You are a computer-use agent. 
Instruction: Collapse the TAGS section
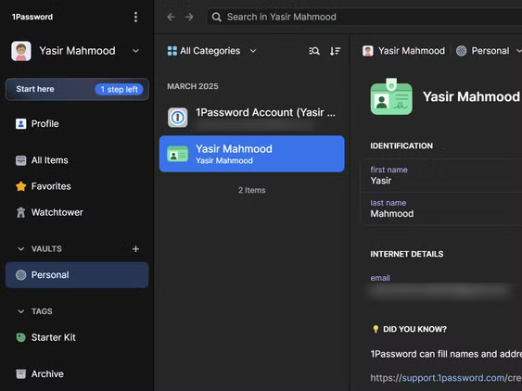click(21, 311)
